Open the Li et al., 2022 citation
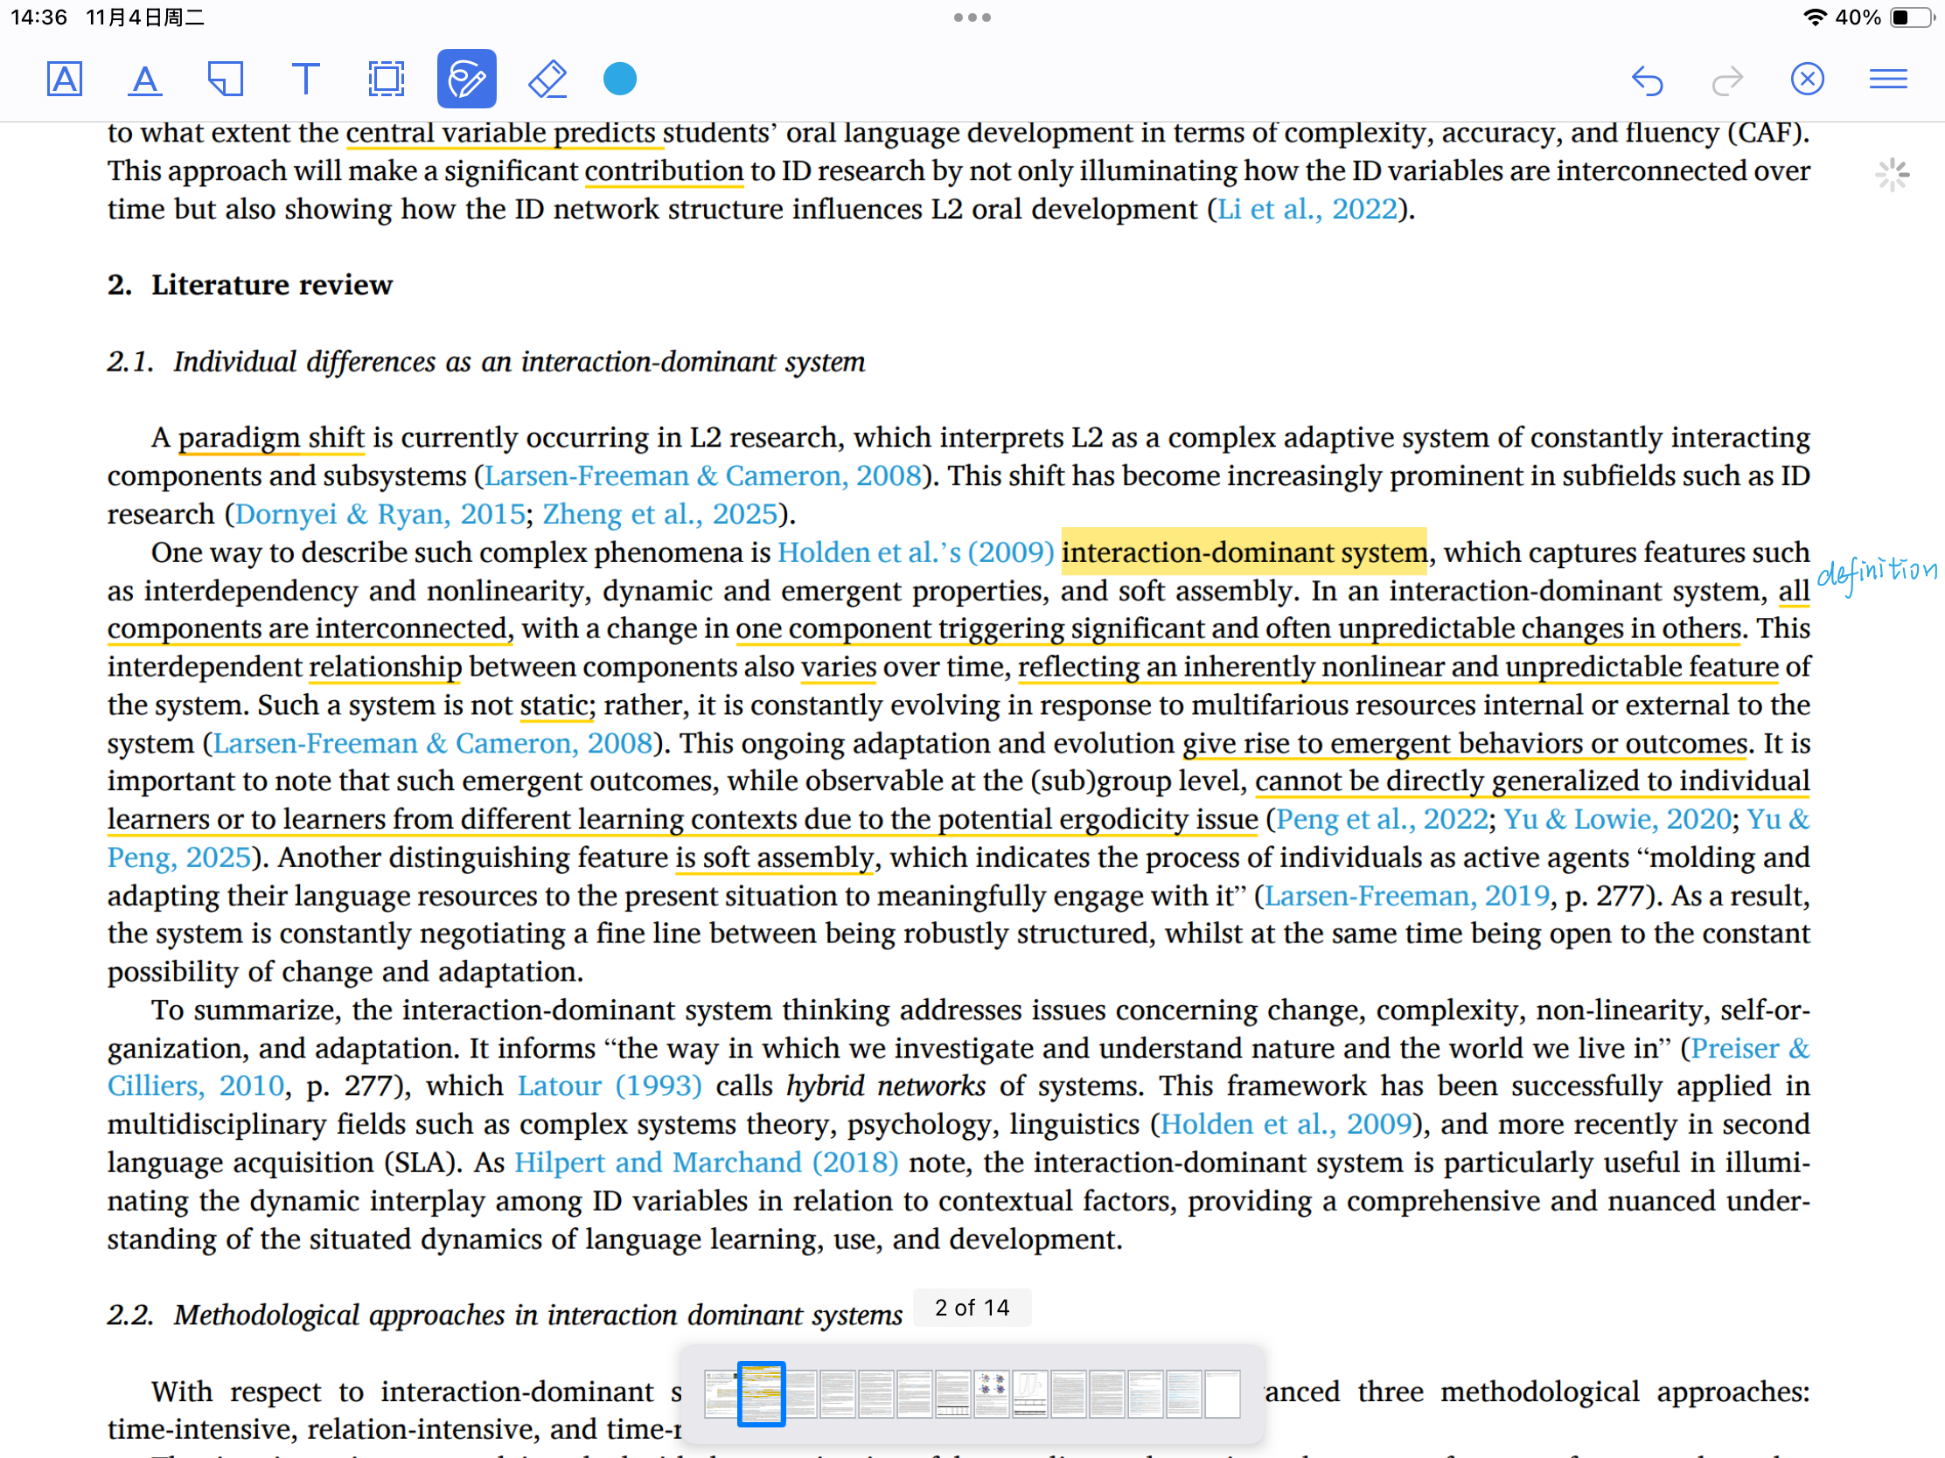 point(1307,209)
